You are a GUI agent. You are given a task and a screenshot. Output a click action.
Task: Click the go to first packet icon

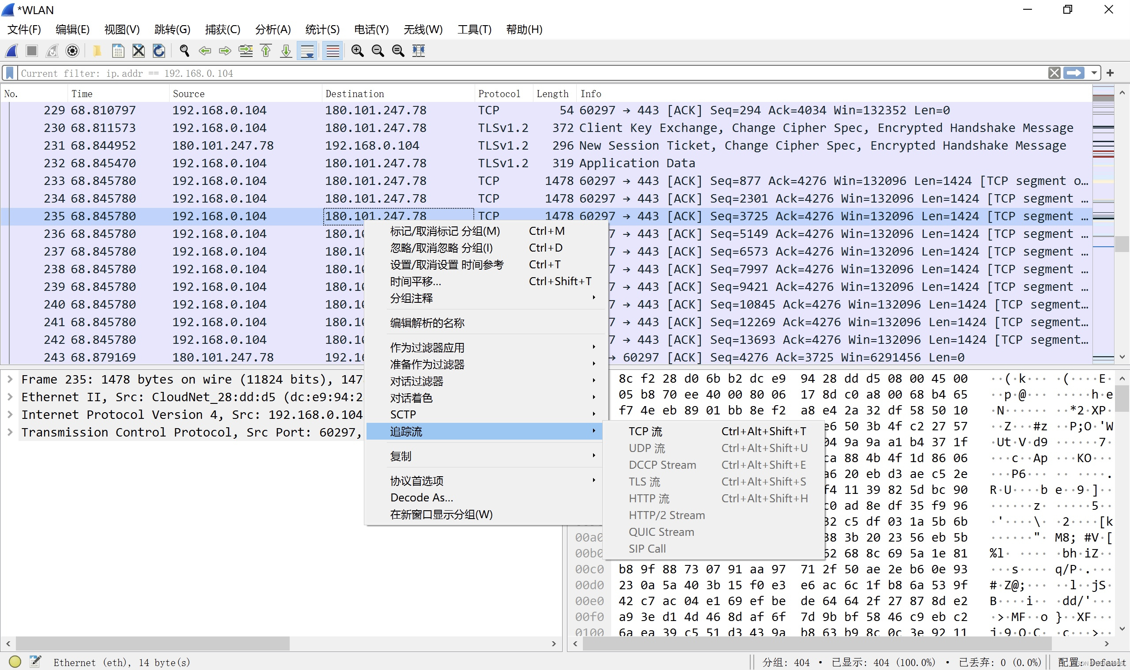click(x=266, y=51)
